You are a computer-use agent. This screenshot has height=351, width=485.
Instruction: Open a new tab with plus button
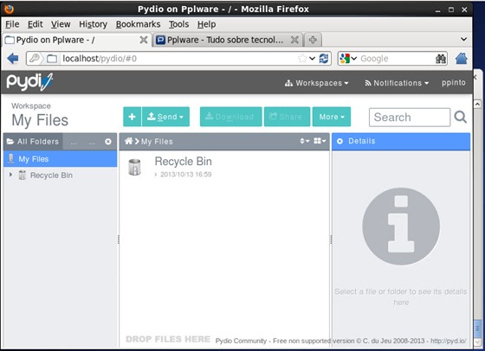(313, 40)
